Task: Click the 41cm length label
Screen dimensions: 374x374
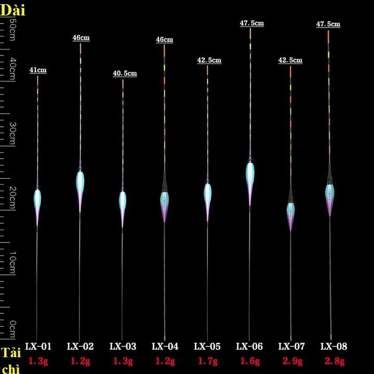Action: coord(37,70)
